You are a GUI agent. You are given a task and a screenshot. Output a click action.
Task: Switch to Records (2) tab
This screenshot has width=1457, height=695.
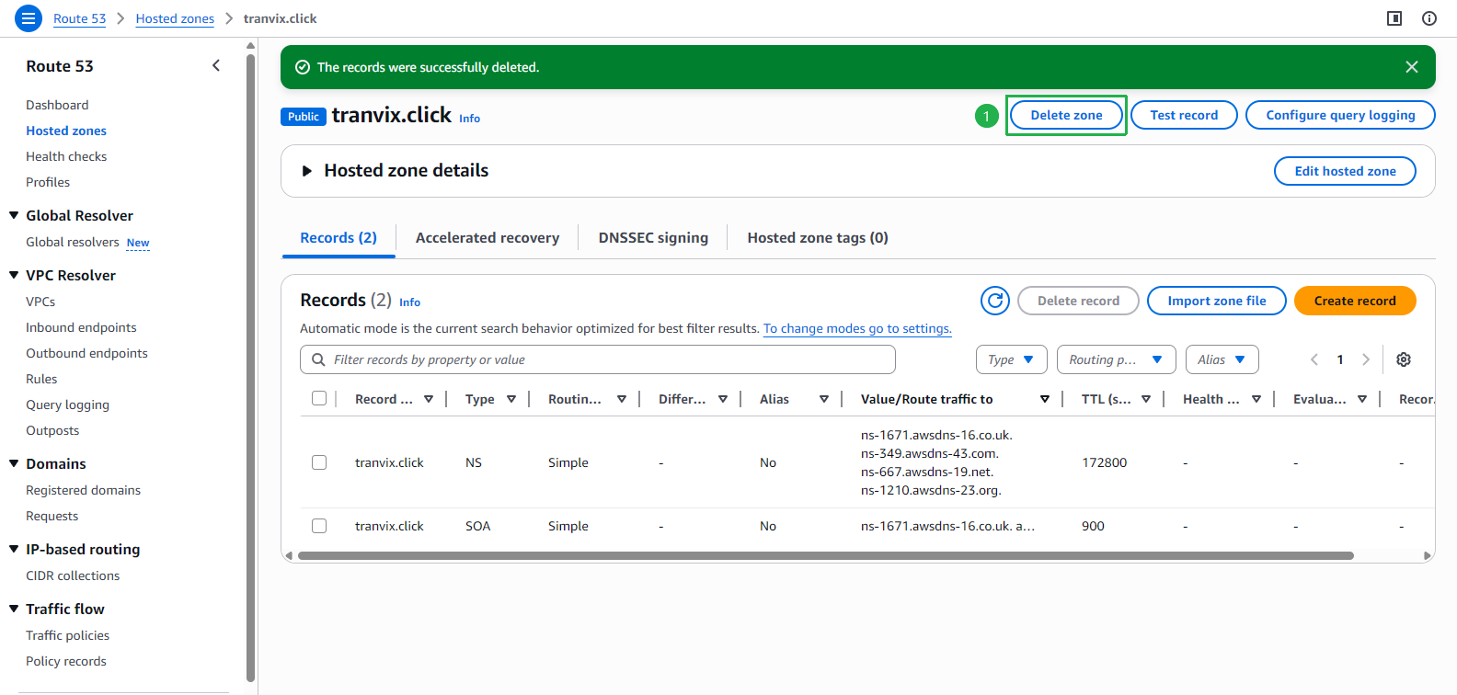coord(338,237)
